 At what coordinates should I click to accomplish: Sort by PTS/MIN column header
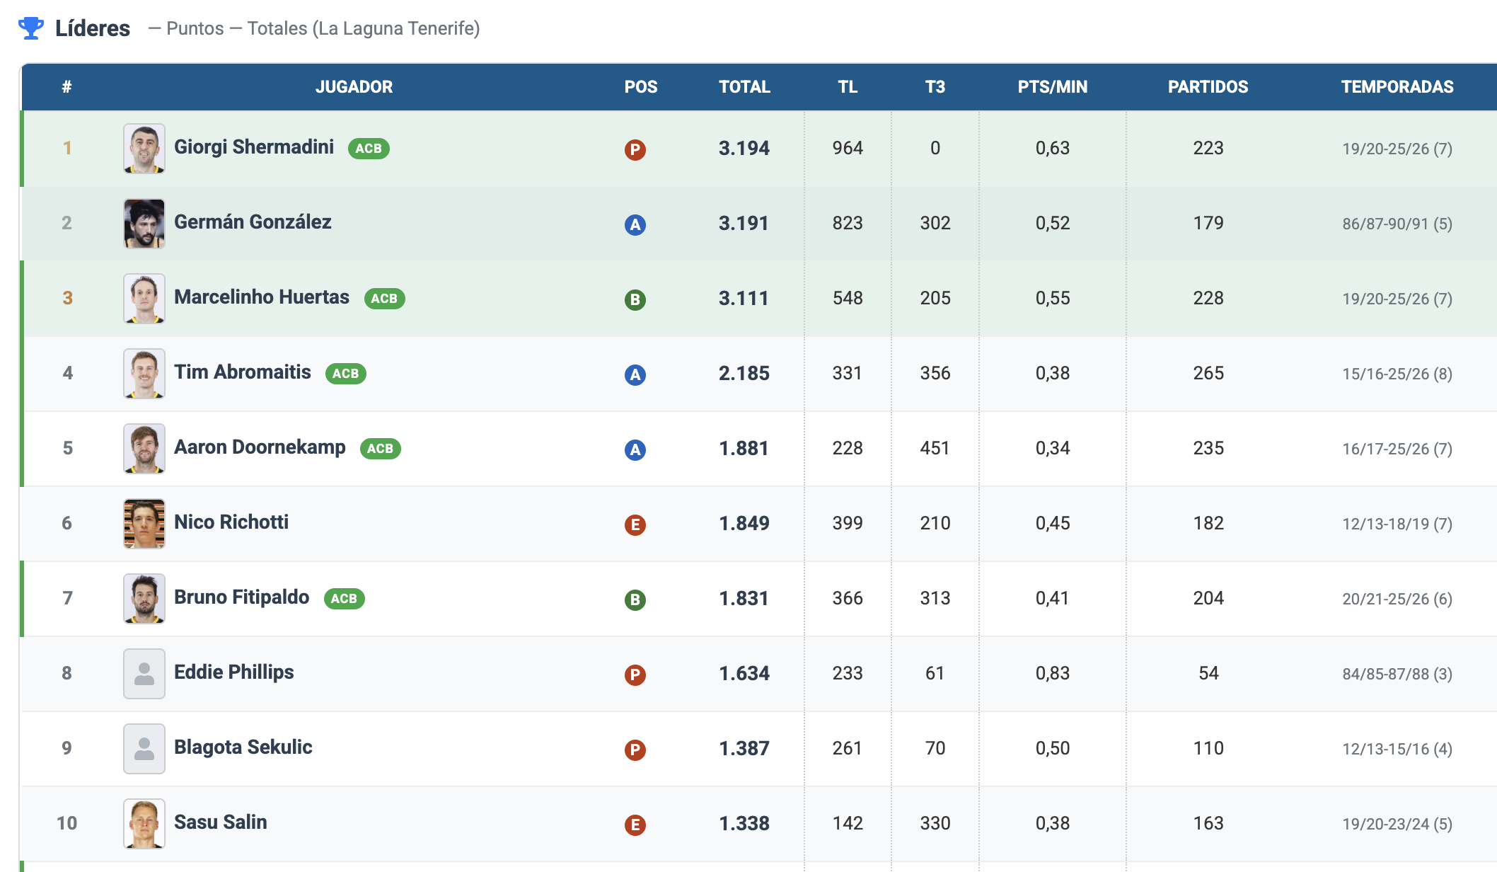(x=1052, y=87)
